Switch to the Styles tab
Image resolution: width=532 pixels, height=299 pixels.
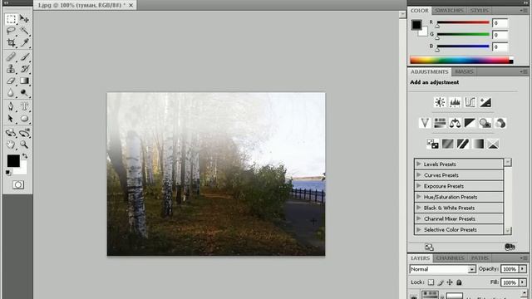[x=479, y=11]
